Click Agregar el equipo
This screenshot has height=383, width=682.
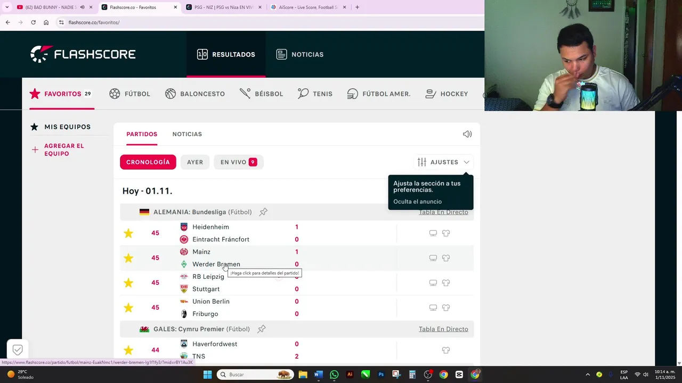tap(64, 149)
